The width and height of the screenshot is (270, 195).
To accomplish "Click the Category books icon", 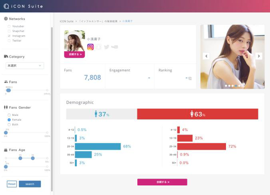I will (x=6, y=56).
